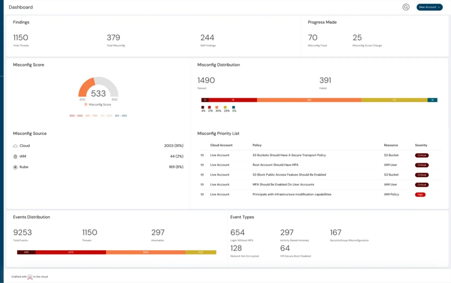Screen dimensions: 451x283
Task: Open the search icon in the top bar
Action: pos(406,7)
